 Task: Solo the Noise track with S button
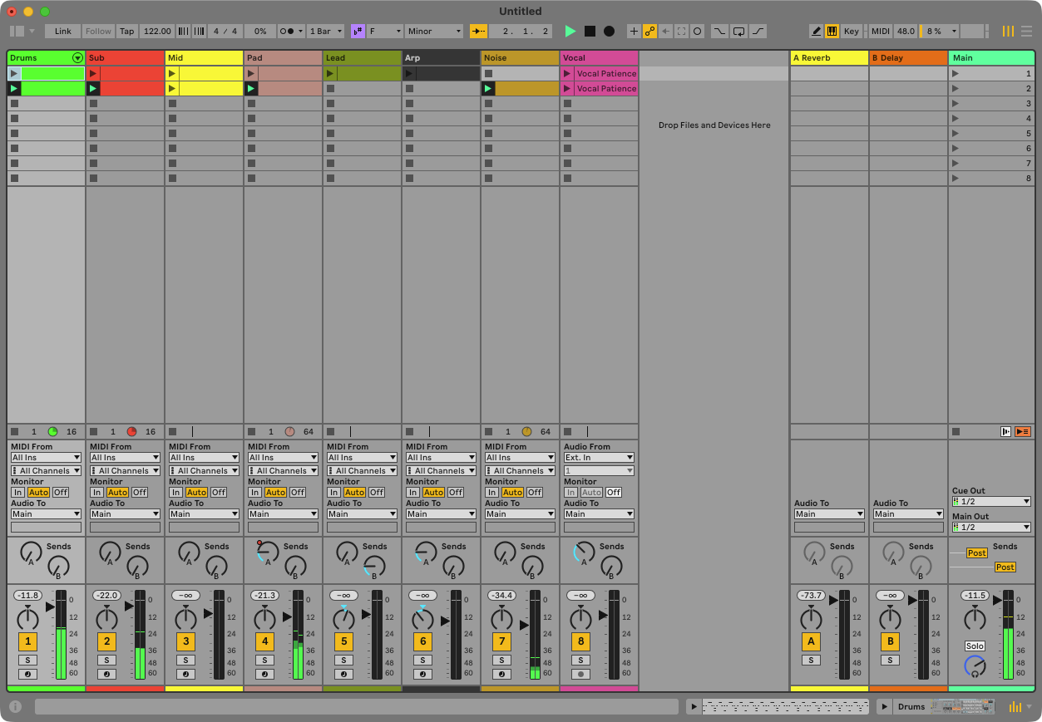(501, 661)
